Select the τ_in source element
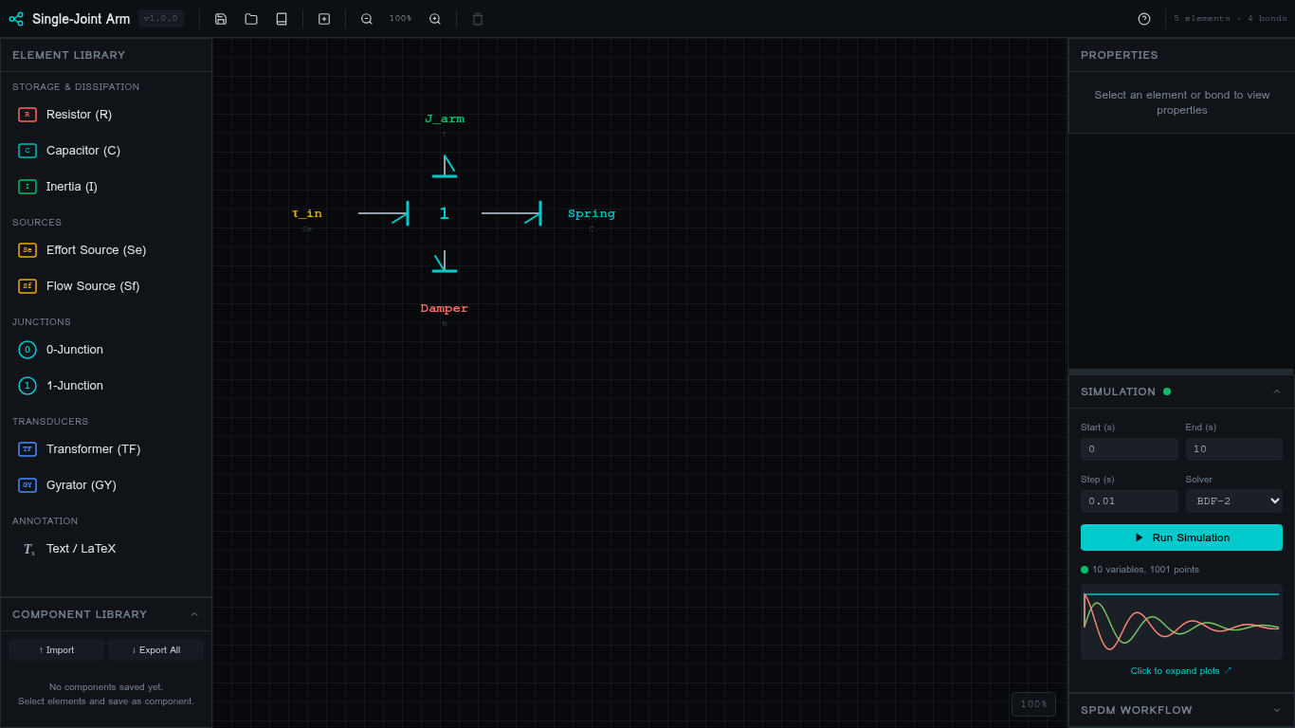This screenshot has width=1295, height=728. (x=307, y=214)
